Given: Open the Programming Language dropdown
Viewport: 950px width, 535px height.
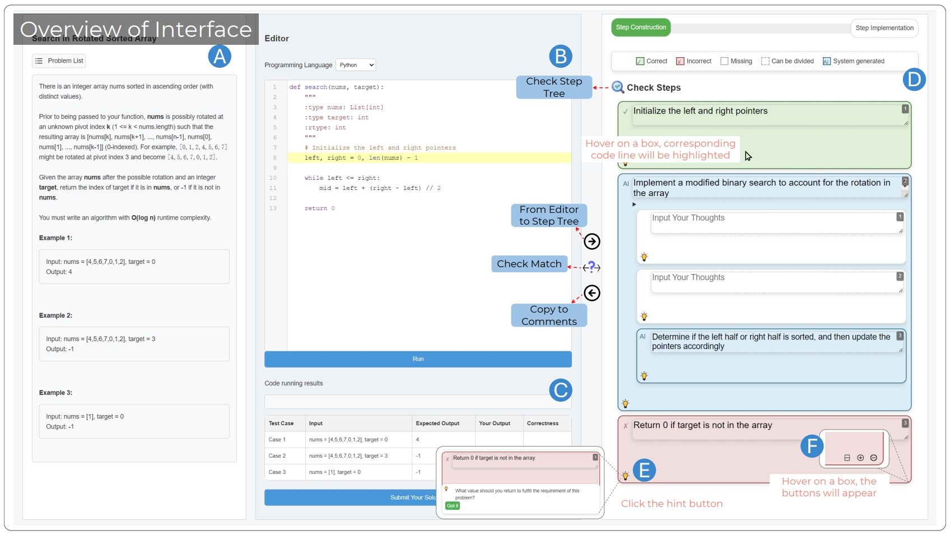Looking at the screenshot, I should [356, 65].
